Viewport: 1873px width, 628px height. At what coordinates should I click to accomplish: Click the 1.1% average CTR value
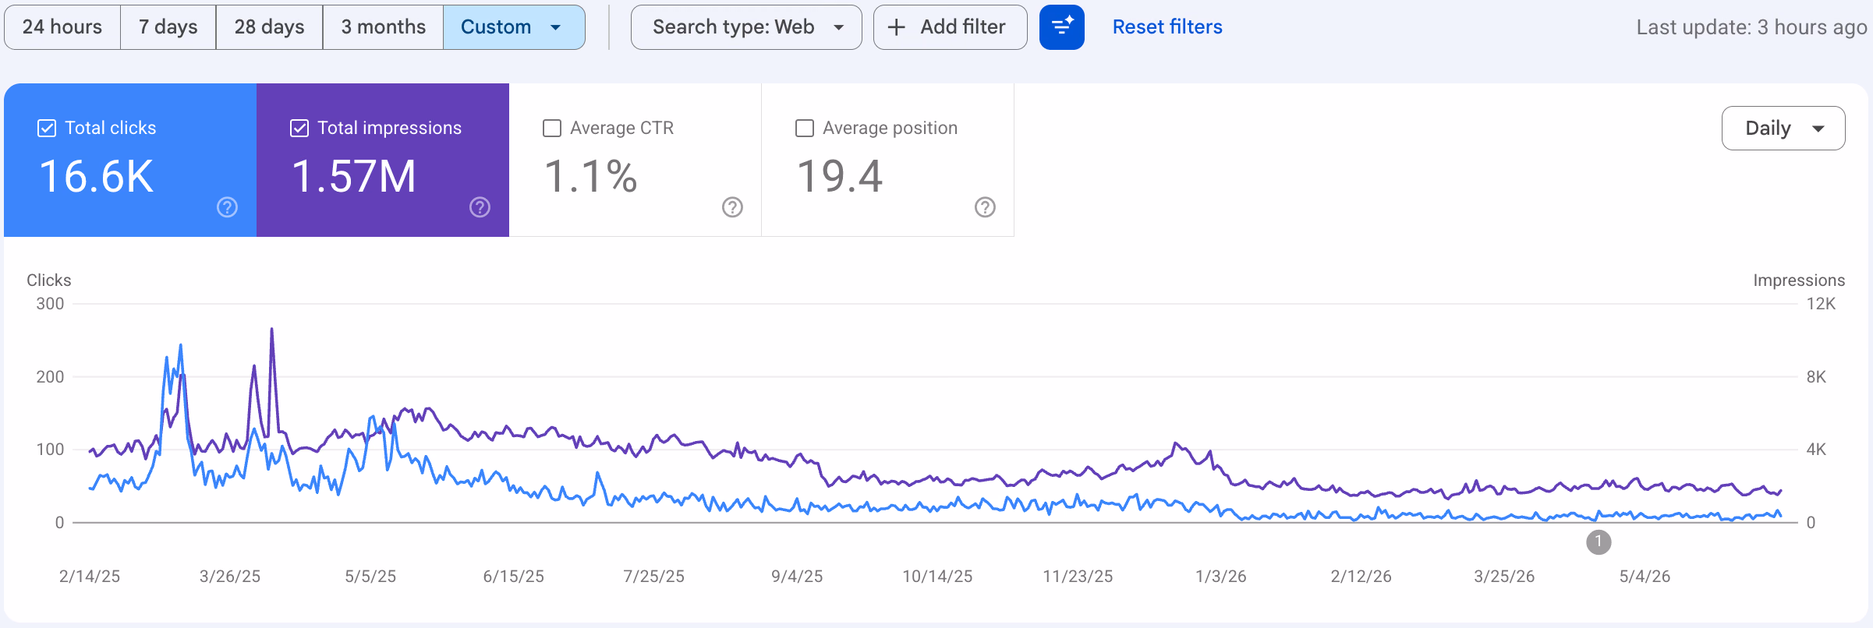point(591,176)
